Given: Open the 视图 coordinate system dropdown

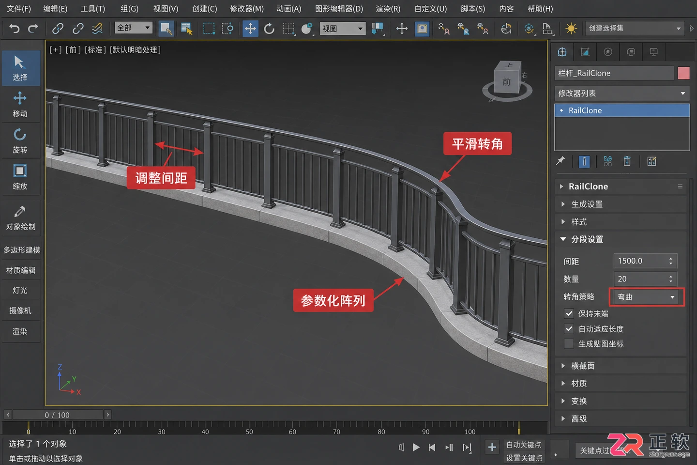Looking at the screenshot, I should pyautogui.click(x=343, y=29).
